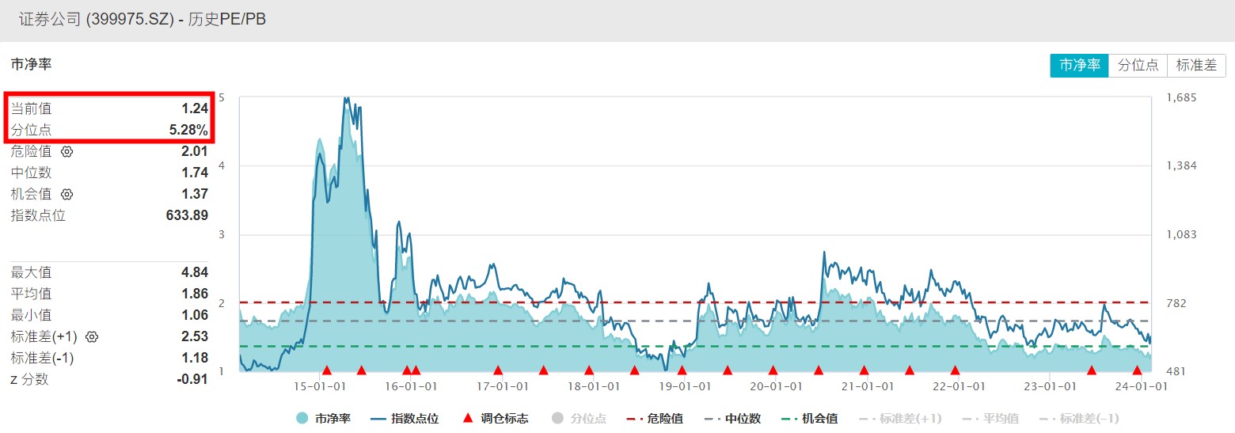Viewport: 1235px width, 433px height.
Task: Click the rebalance marker at 20-01-01
Action: point(773,370)
